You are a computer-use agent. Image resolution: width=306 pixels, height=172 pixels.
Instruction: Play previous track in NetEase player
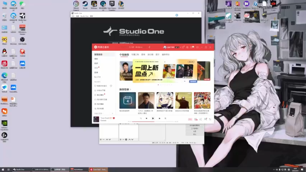coord(146,118)
